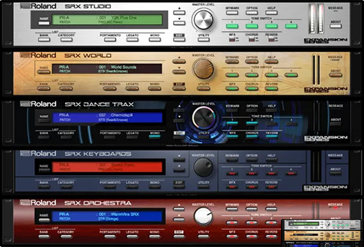
Task: Click the rack thumbnail preview in corner
Action: coord(322,233)
